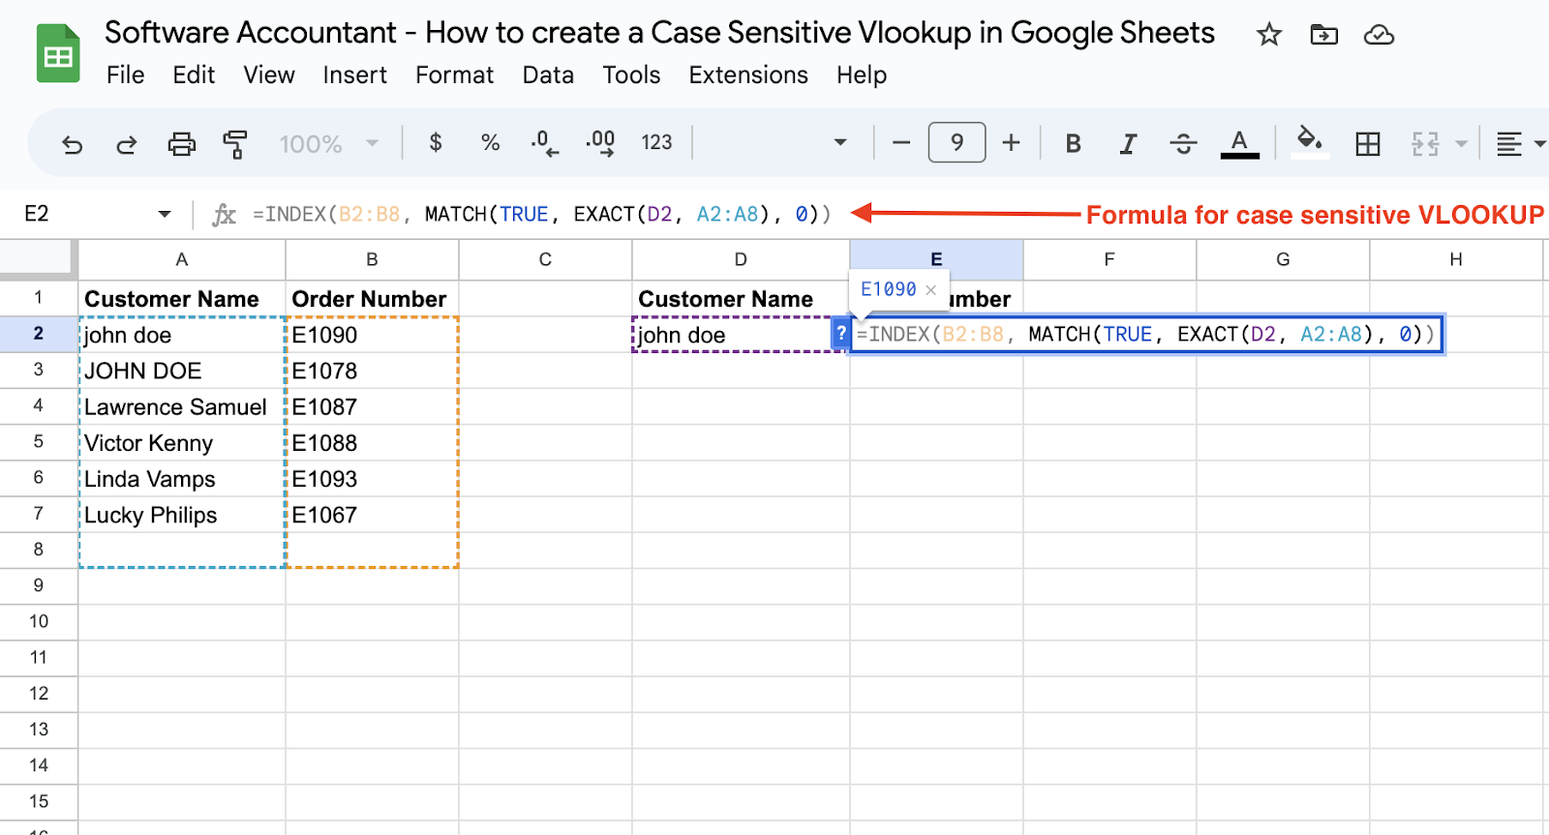1549x835 pixels.
Task: Open the Edit menu
Action: [194, 75]
